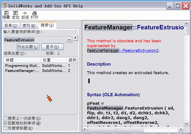Print topic with the 打印 icon
The height and width of the screenshot is (134, 191).
[34, 15]
